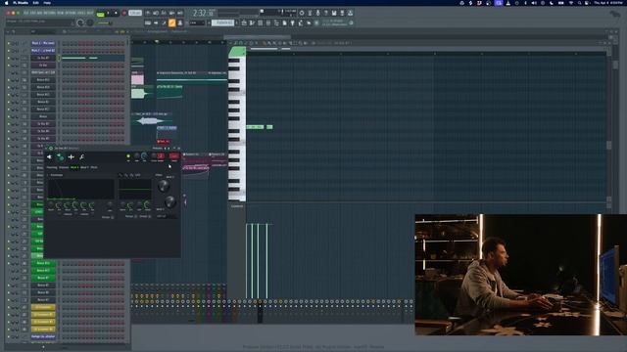Toggle the orange highlighted recording panel button
The image size is (627, 352).
pyautogui.click(x=172, y=23)
